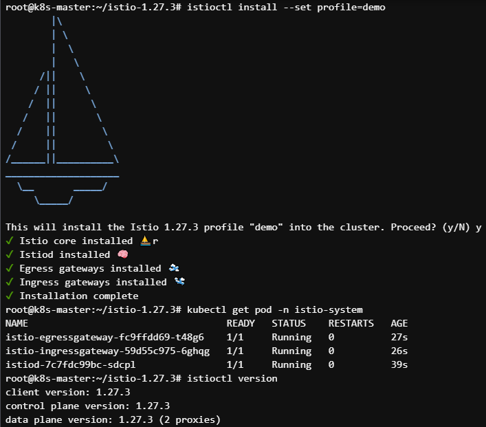Click the age value '27s'
Screen dimensions: 486x427
click(x=399, y=337)
